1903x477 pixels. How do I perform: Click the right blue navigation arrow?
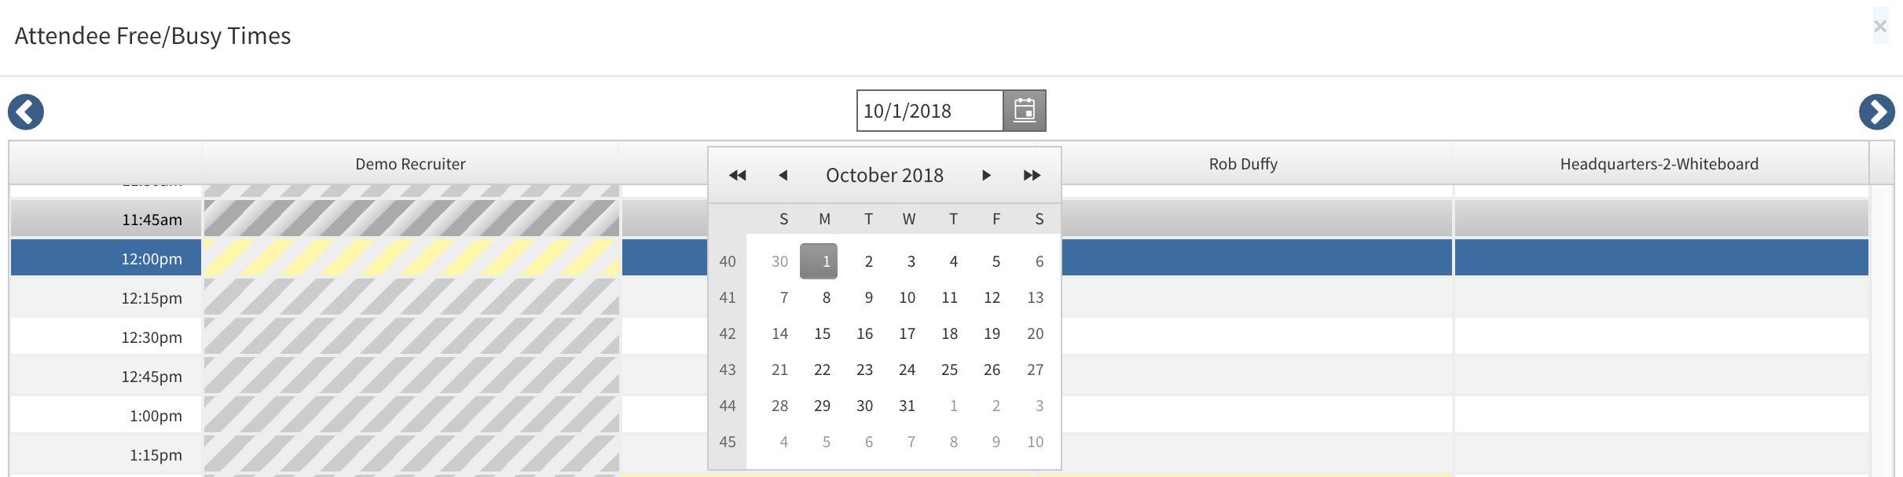[1877, 112]
